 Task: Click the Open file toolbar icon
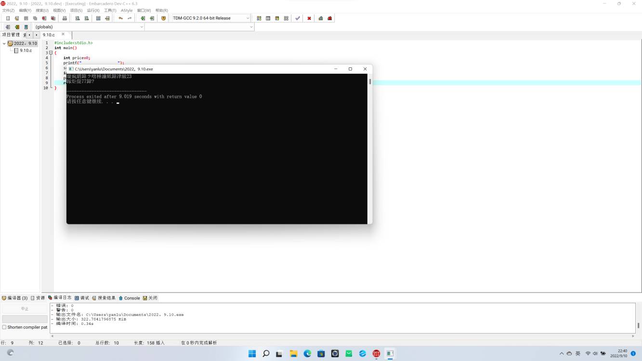[x=17, y=18]
